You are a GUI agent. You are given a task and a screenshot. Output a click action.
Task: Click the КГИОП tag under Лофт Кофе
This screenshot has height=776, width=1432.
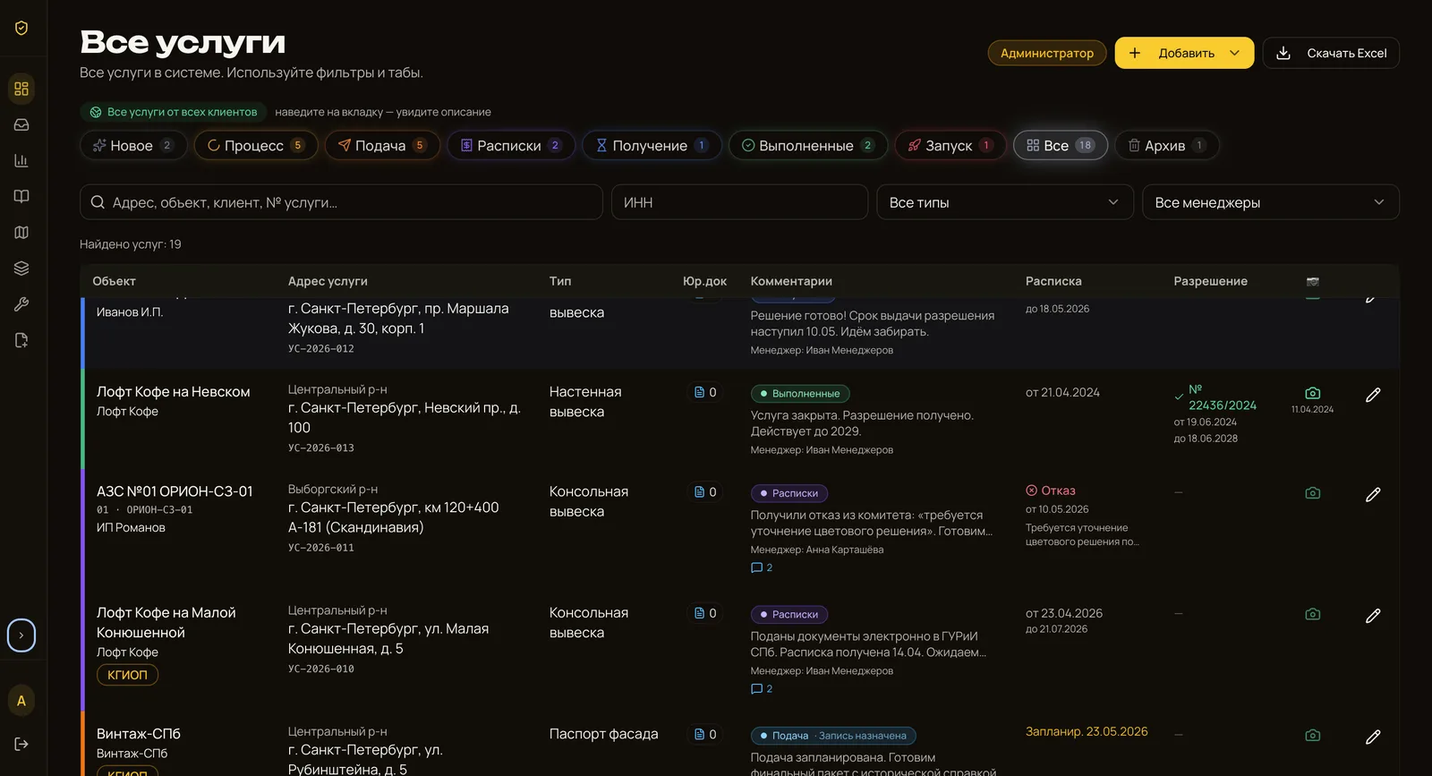(x=127, y=675)
